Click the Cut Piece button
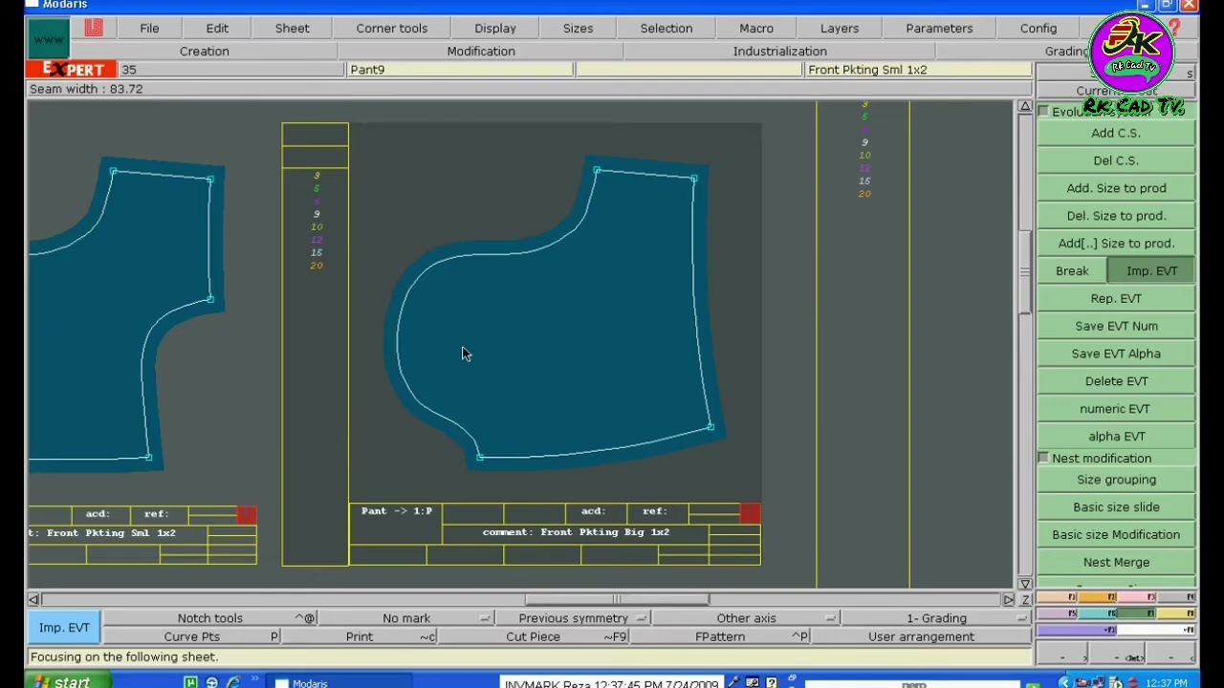 533,636
